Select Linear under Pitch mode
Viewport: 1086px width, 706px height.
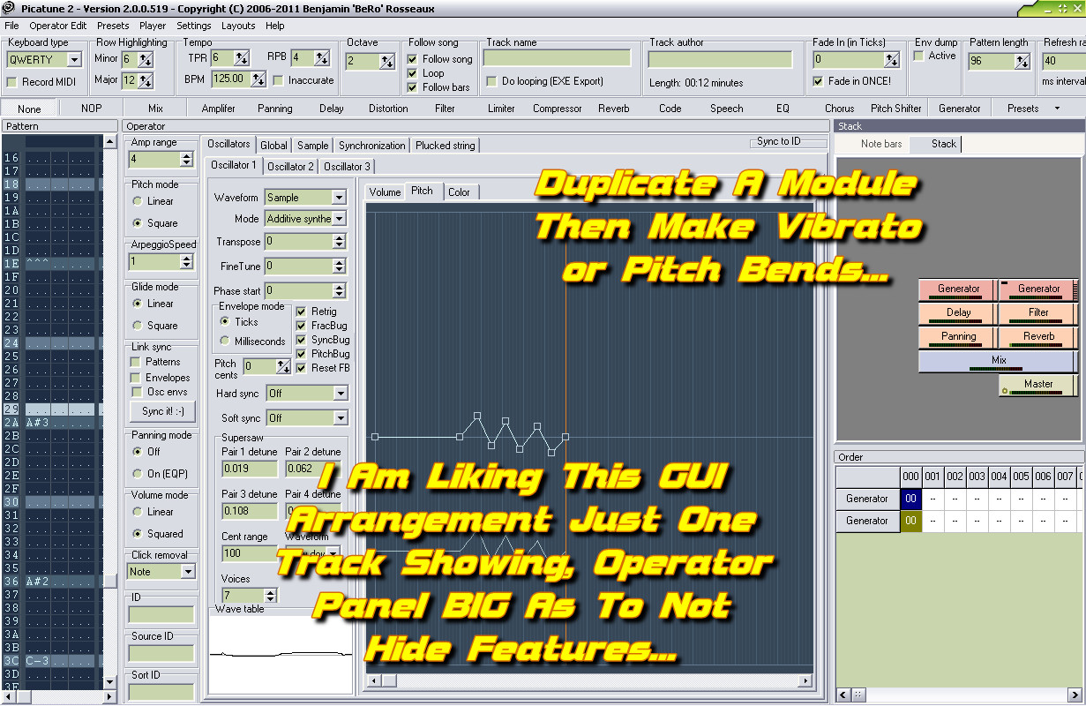(138, 201)
